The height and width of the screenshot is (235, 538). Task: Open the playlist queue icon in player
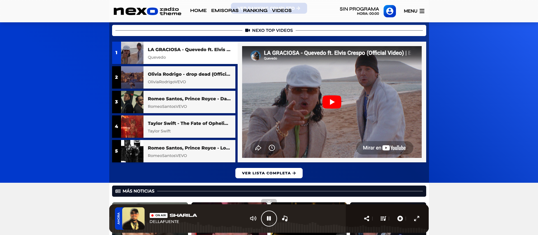[x=383, y=219]
